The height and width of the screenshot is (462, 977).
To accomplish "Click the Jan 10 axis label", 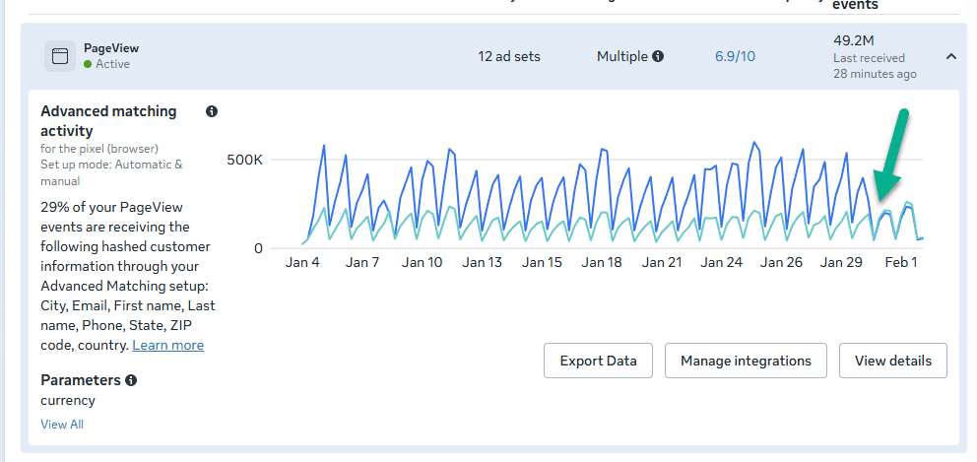I will click(422, 262).
